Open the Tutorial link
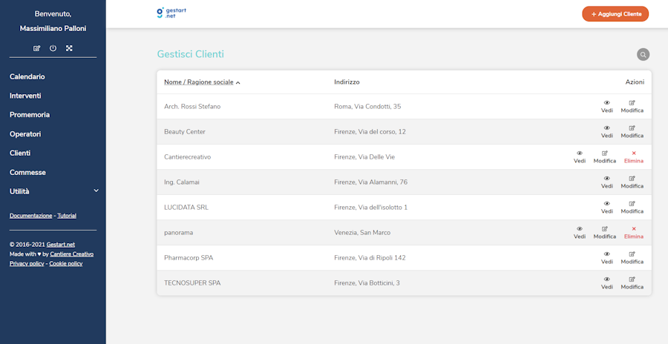 67,216
